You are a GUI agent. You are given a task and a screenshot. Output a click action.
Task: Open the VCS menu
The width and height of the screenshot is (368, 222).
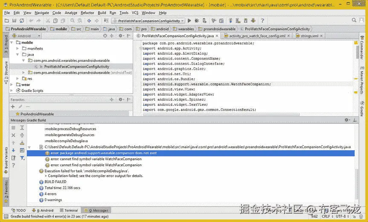[135, 13]
